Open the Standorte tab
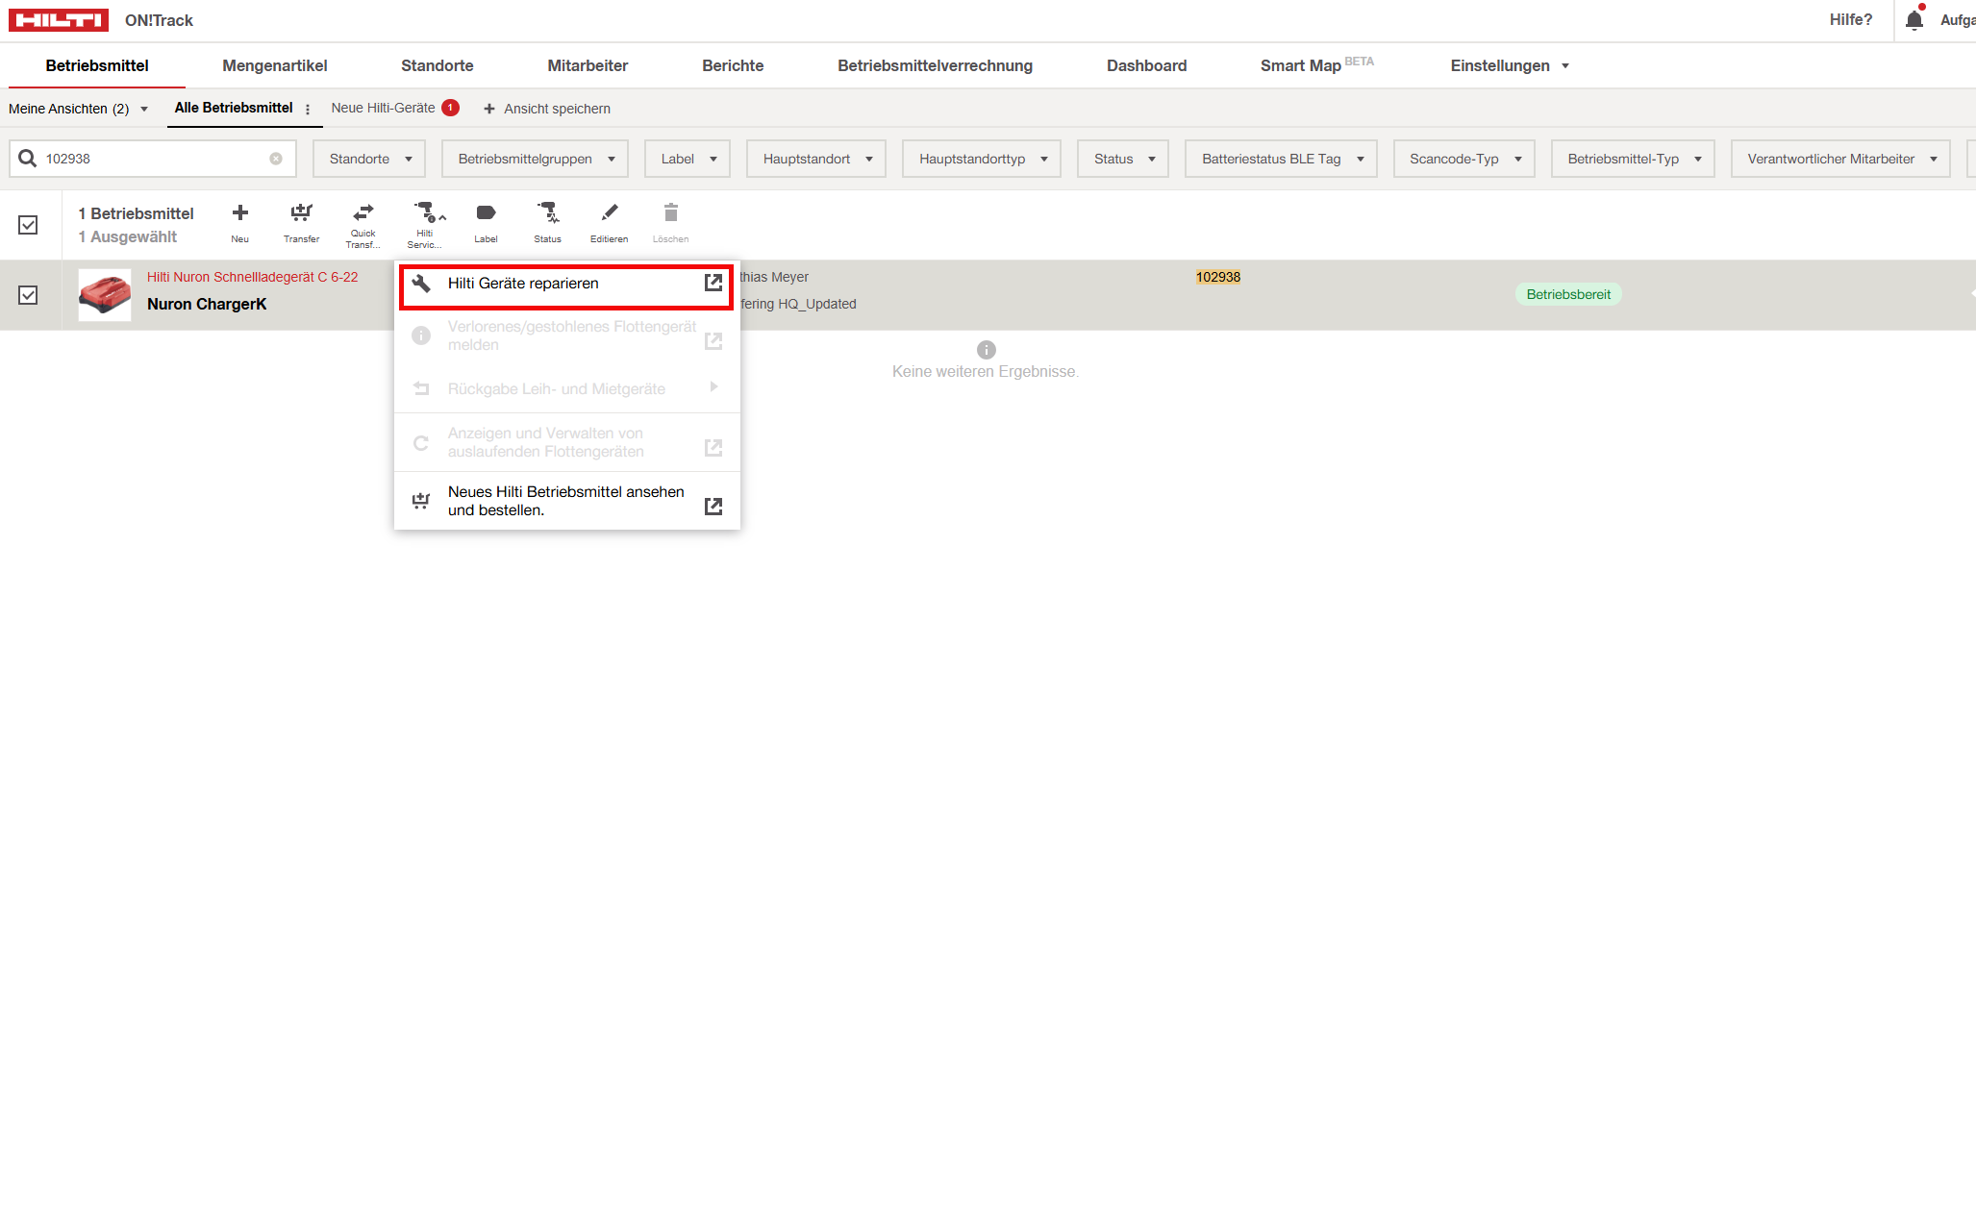 pyautogui.click(x=438, y=65)
